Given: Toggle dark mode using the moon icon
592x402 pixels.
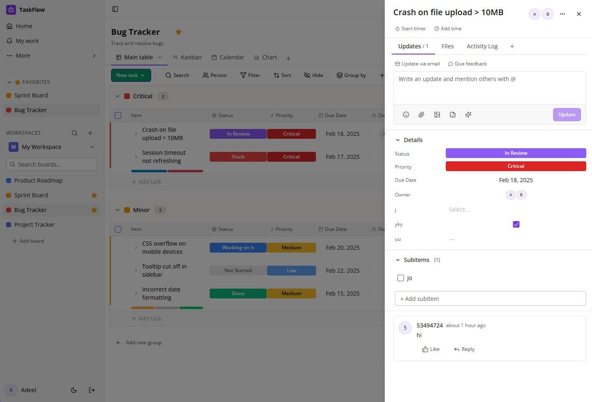Looking at the screenshot, I should 73,390.
